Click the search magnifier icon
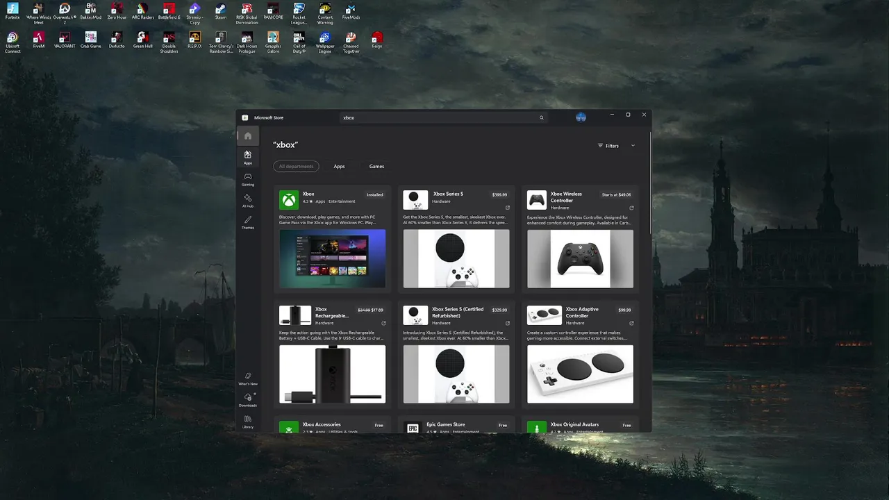This screenshot has height=500, width=889. click(x=542, y=117)
